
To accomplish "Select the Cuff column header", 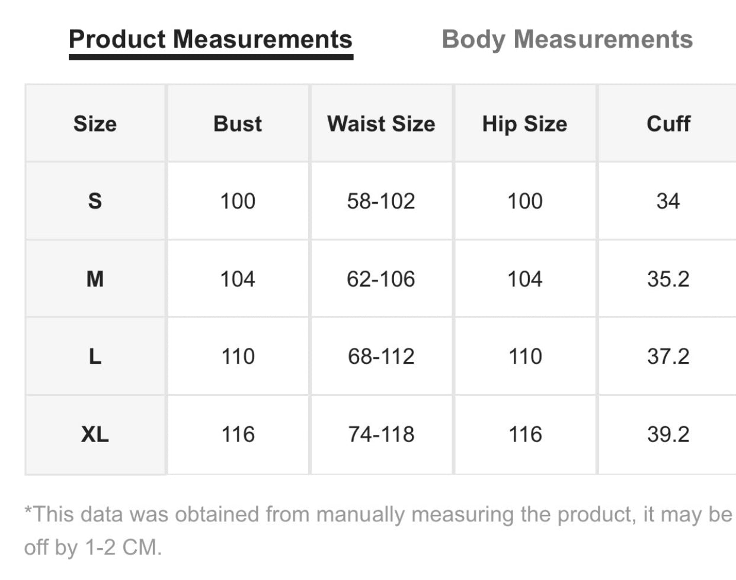I will pyautogui.click(x=668, y=124).
